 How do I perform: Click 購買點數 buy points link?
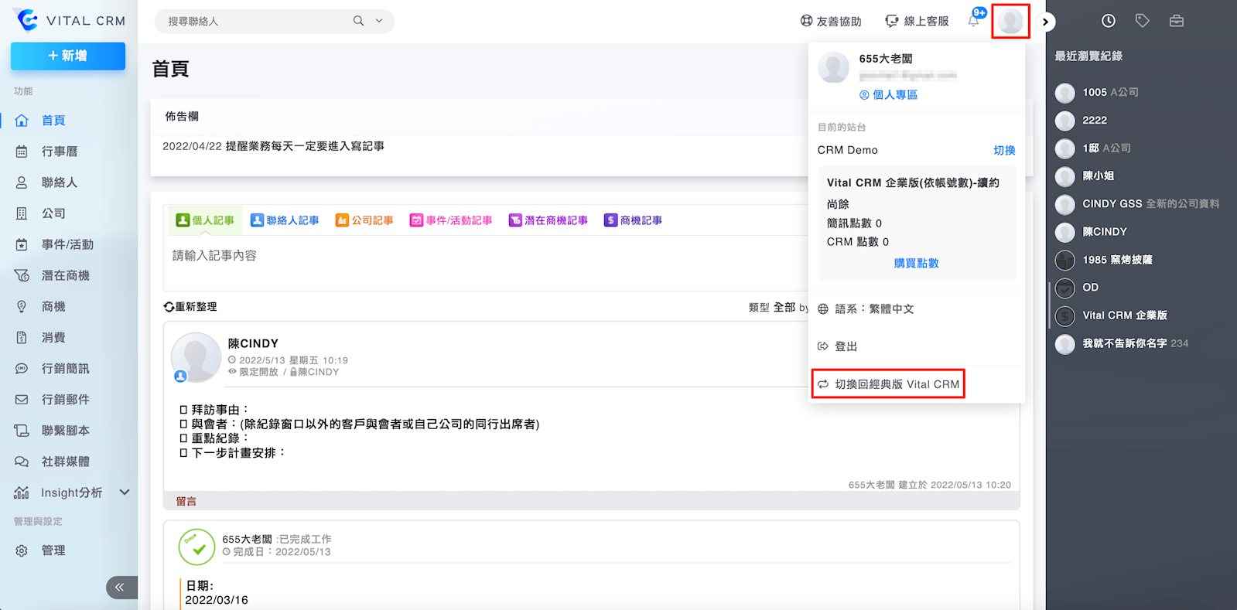pyautogui.click(x=917, y=264)
